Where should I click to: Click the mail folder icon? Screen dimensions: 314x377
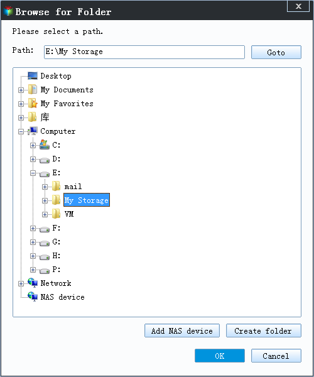pos(57,187)
